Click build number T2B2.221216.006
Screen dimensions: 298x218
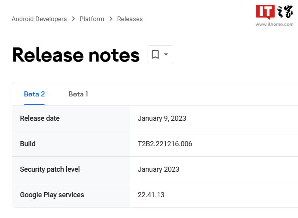165,144
